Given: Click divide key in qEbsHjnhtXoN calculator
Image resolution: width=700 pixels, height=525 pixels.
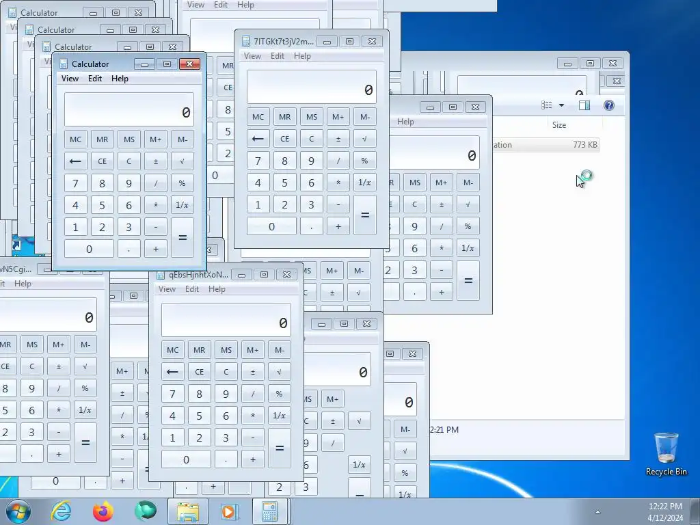Looking at the screenshot, I should click(253, 393).
